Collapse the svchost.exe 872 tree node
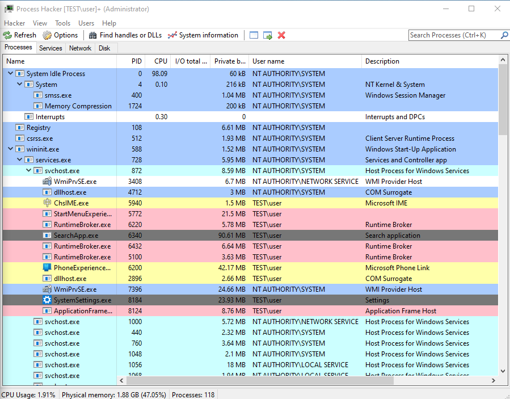The height and width of the screenshot is (399, 510). (x=28, y=170)
